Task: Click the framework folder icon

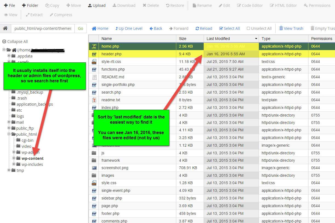Action: pos(94,160)
